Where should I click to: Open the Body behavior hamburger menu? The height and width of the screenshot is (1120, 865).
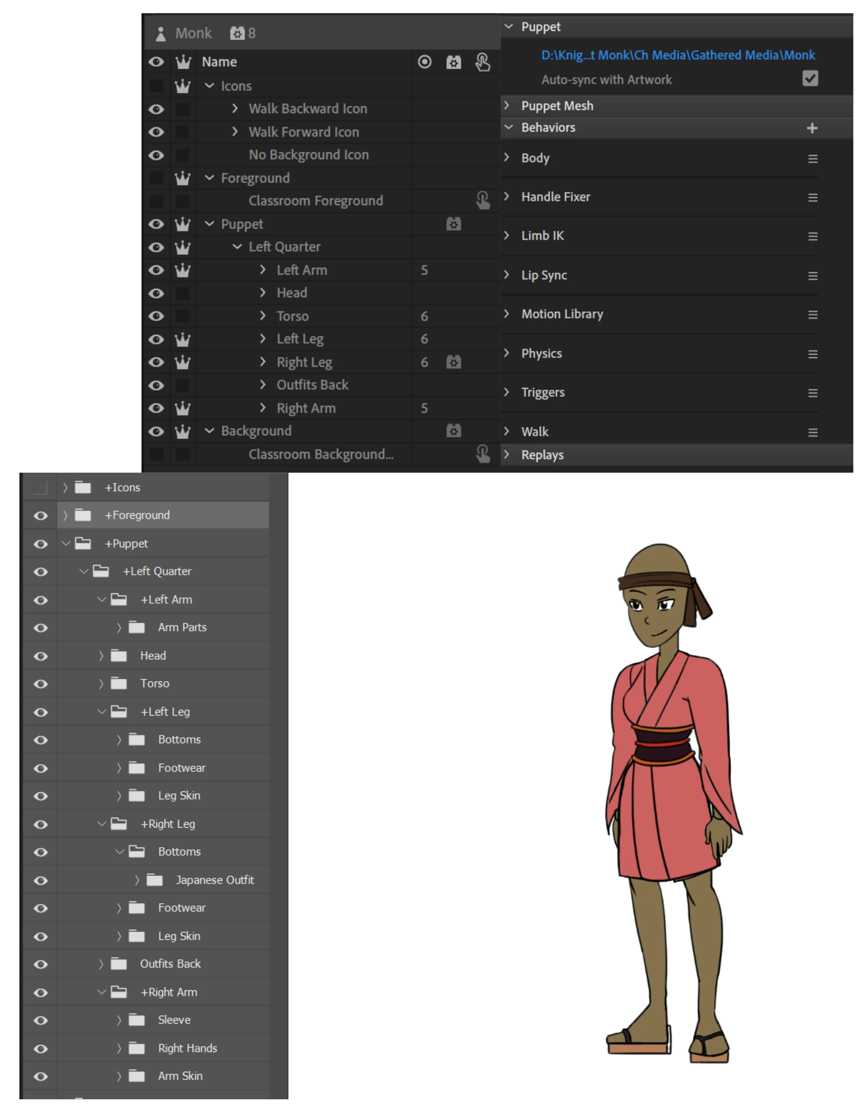click(812, 158)
